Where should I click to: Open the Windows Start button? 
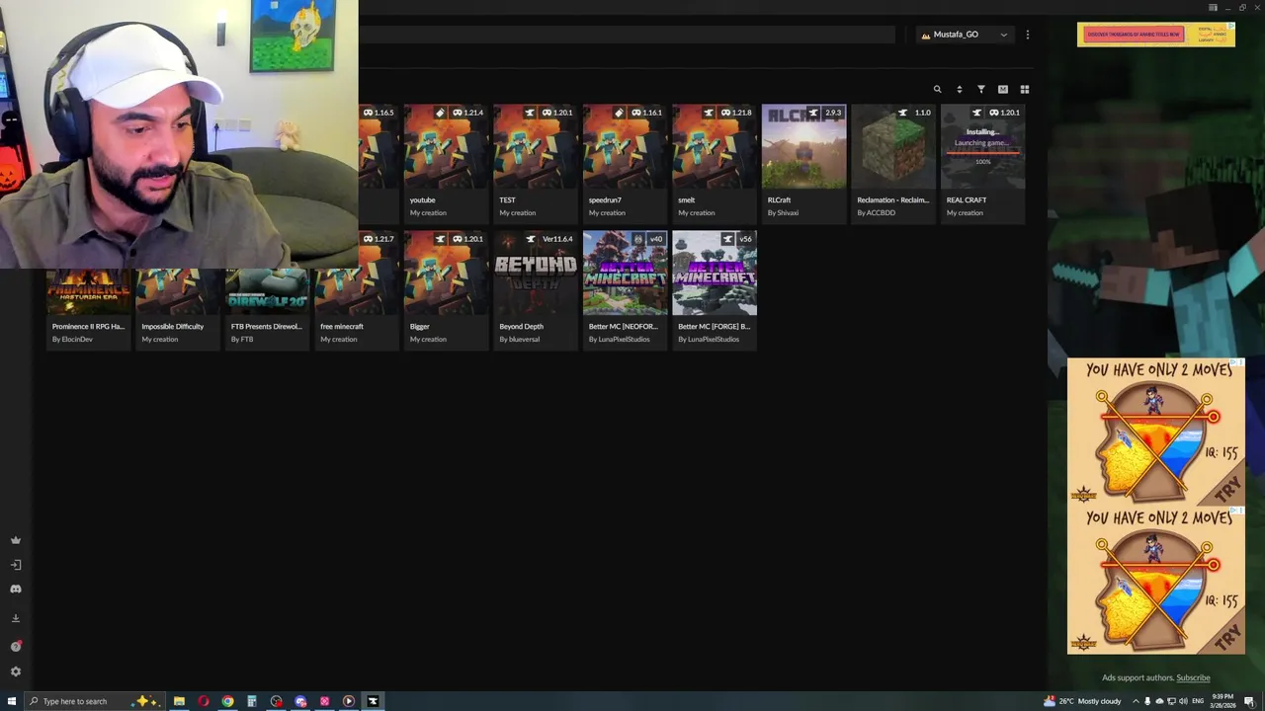point(12,701)
